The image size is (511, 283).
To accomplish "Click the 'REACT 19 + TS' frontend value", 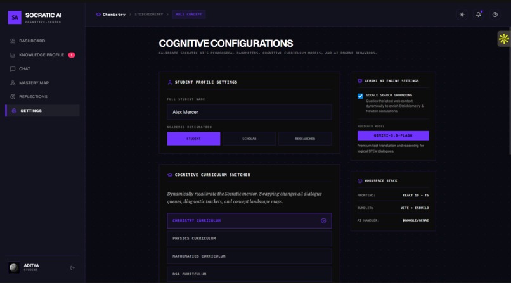I will click(415, 196).
